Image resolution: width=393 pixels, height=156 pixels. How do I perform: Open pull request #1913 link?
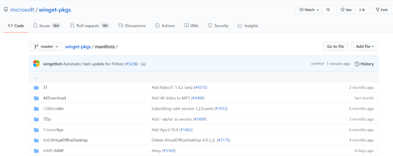coord(221,109)
